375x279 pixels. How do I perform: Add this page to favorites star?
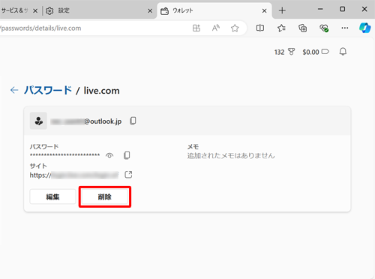pyautogui.click(x=235, y=28)
